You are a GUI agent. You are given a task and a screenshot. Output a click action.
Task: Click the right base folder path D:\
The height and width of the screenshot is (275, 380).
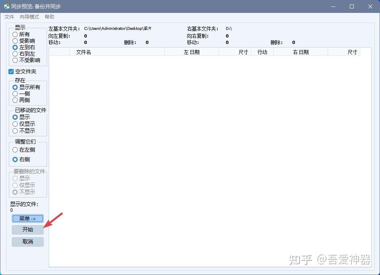(x=229, y=29)
